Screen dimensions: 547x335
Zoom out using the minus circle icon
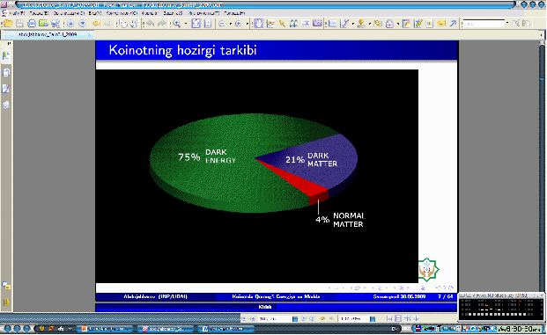tap(221, 24)
